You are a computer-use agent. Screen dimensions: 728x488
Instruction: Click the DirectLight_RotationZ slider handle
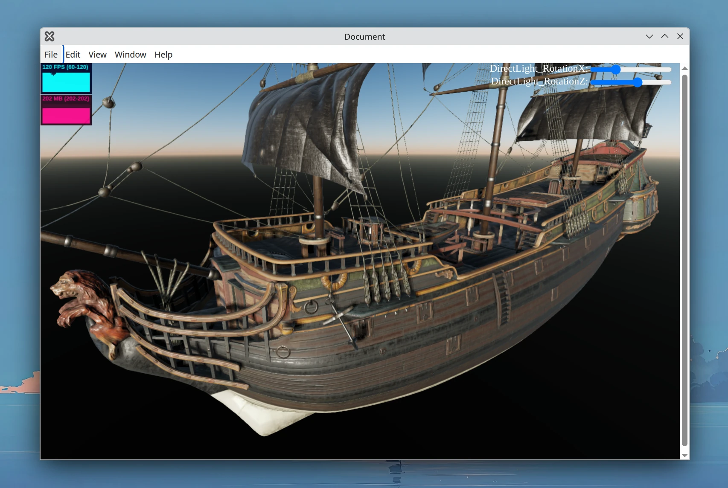(637, 82)
